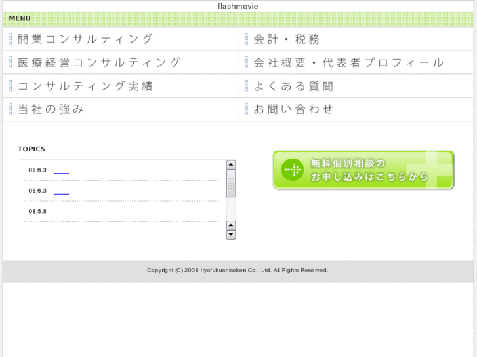Click the topics scrollbar top up arrow
Screen dimensions: 477x357
tap(231, 164)
